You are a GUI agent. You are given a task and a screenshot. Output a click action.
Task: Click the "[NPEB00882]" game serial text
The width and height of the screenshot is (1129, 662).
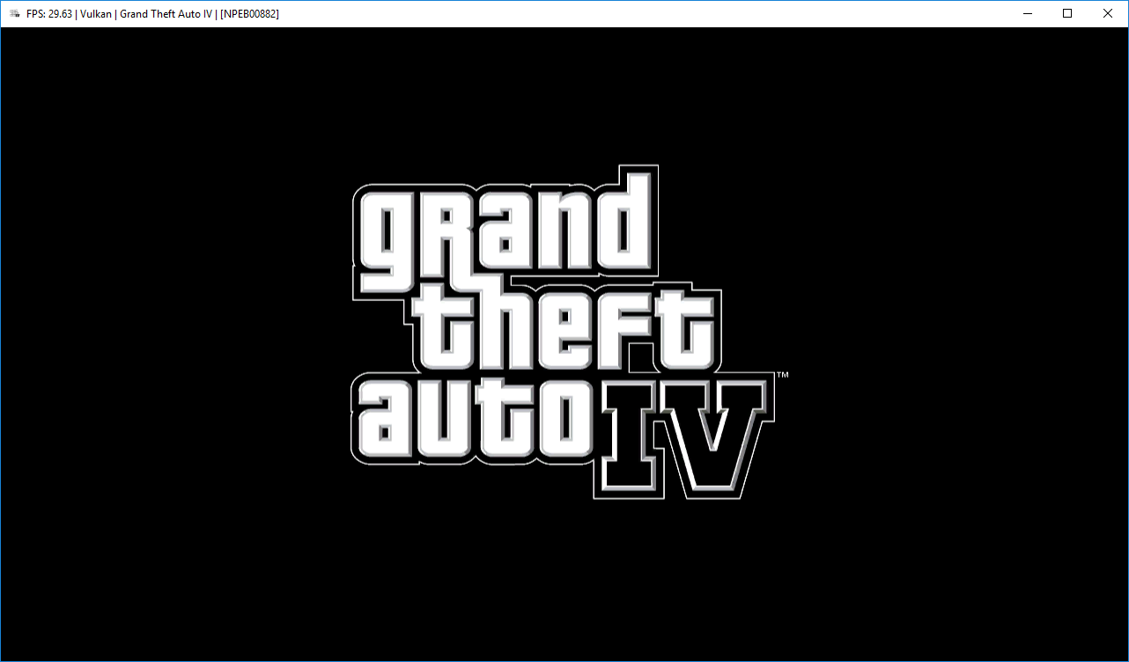tap(249, 14)
